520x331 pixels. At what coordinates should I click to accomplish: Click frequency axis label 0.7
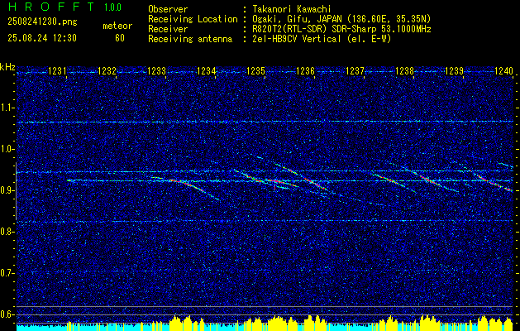[7, 273]
